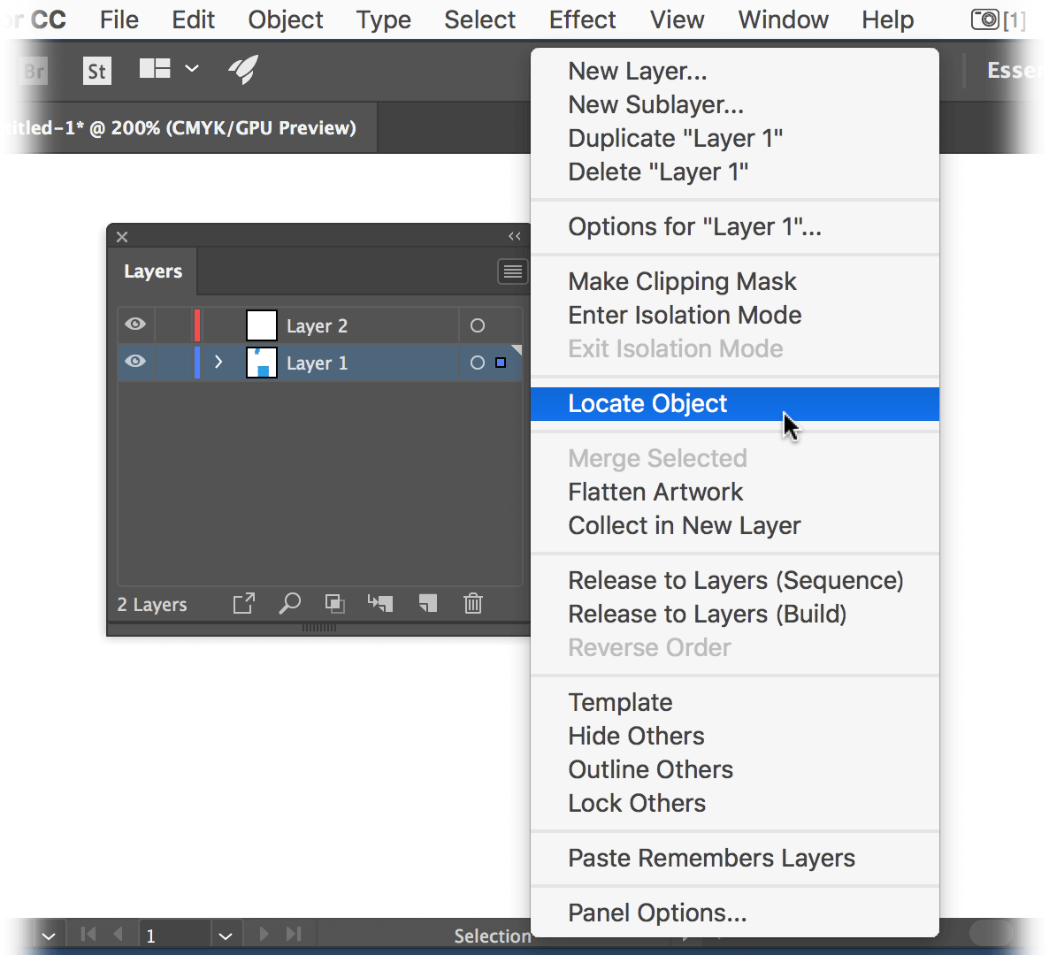1049x955 pixels.
Task: Expand Layer 1 contents
Action: coord(218,362)
